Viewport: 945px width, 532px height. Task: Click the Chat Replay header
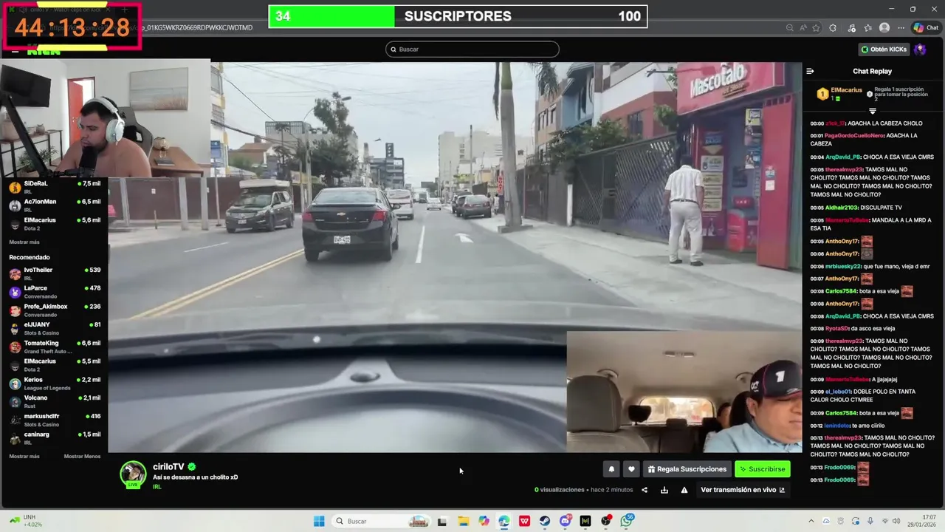point(872,71)
